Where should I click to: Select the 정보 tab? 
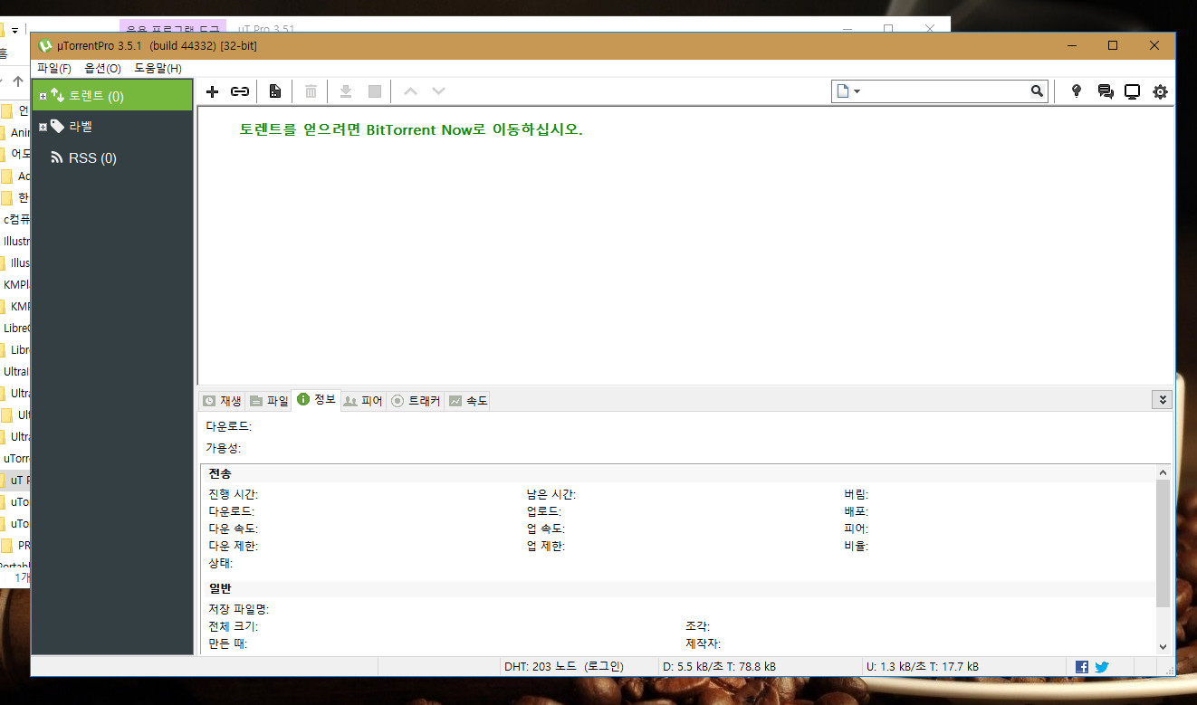316,399
